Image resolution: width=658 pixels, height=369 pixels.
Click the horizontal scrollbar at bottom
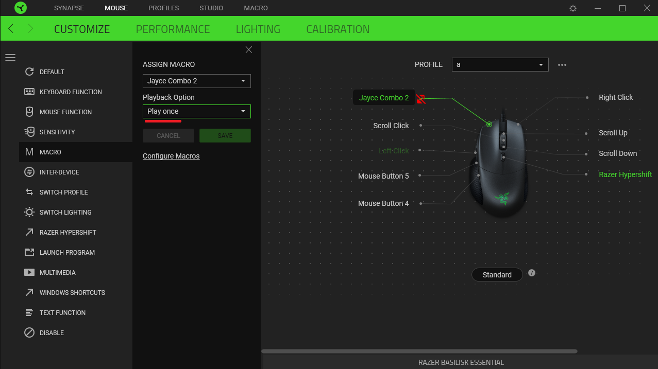419,352
